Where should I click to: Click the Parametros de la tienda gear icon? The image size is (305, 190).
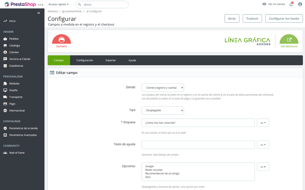pyautogui.click(x=5, y=128)
